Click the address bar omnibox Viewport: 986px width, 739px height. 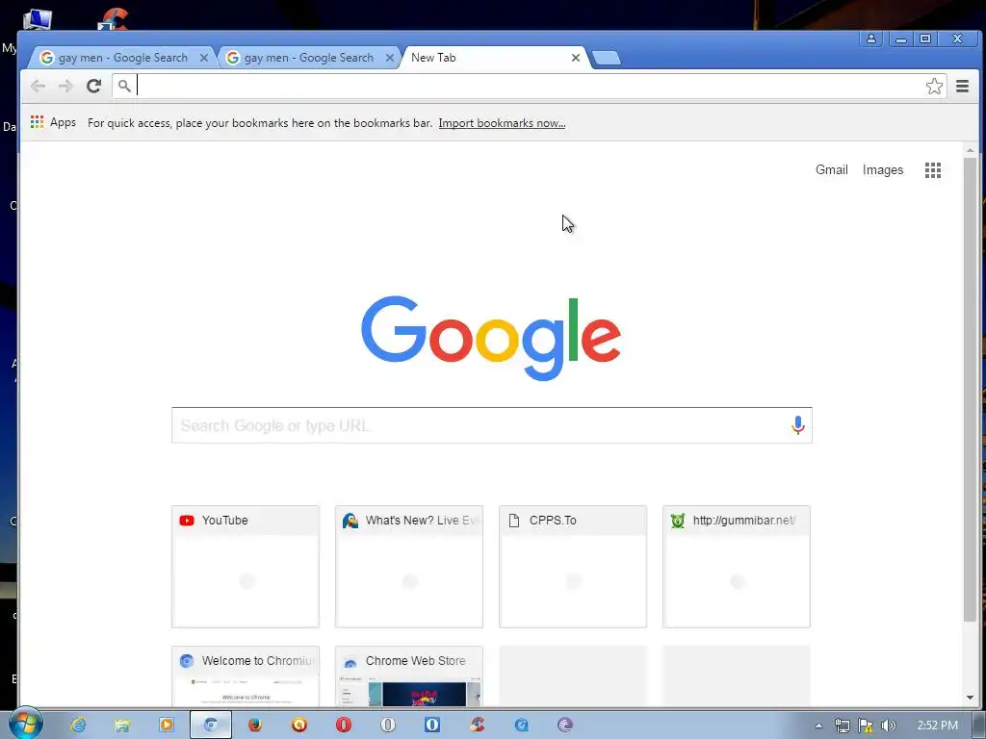pyautogui.click(x=530, y=86)
